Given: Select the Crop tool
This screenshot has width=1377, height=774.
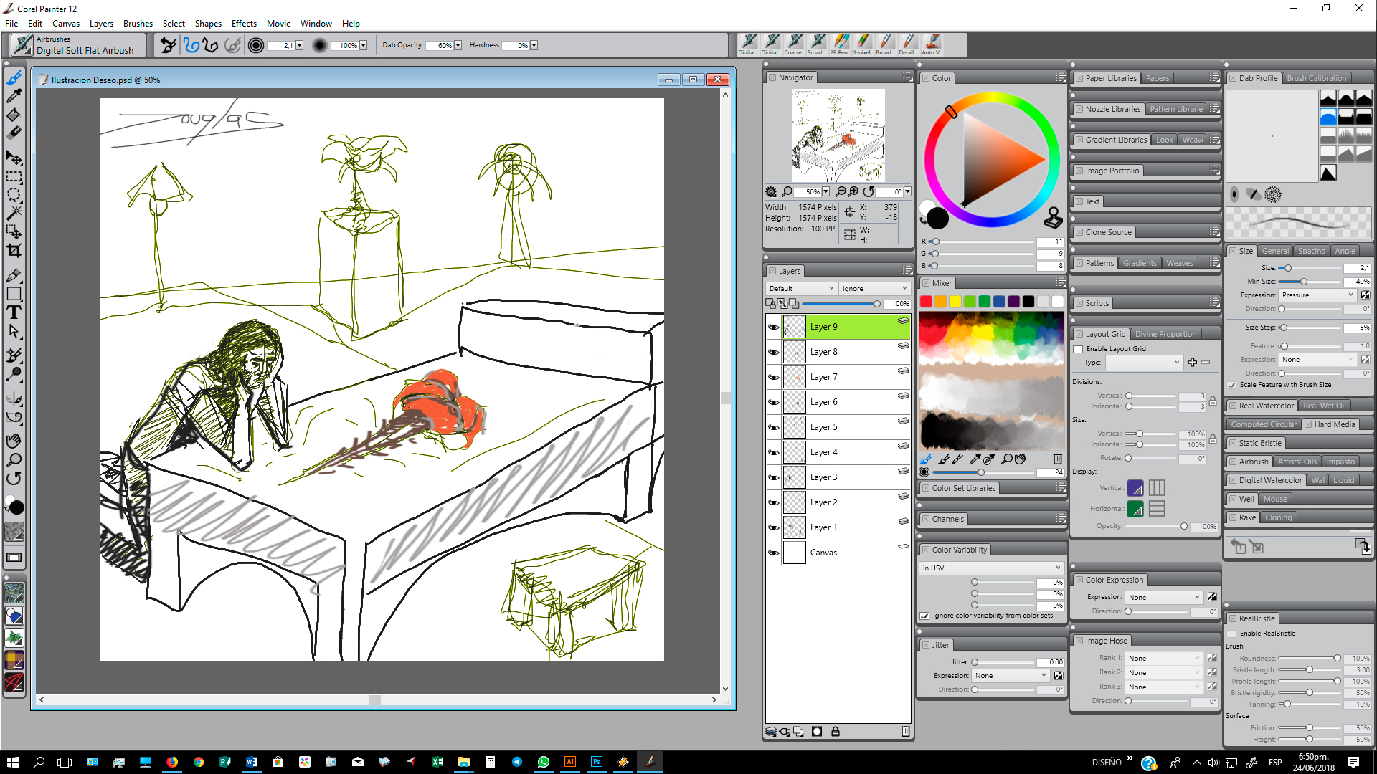Looking at the screenshot, I should tap(14, 251).
